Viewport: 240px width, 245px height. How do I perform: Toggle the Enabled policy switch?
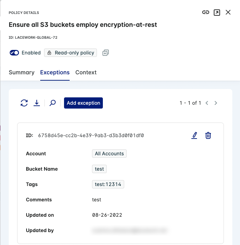[x=14, y=53]
